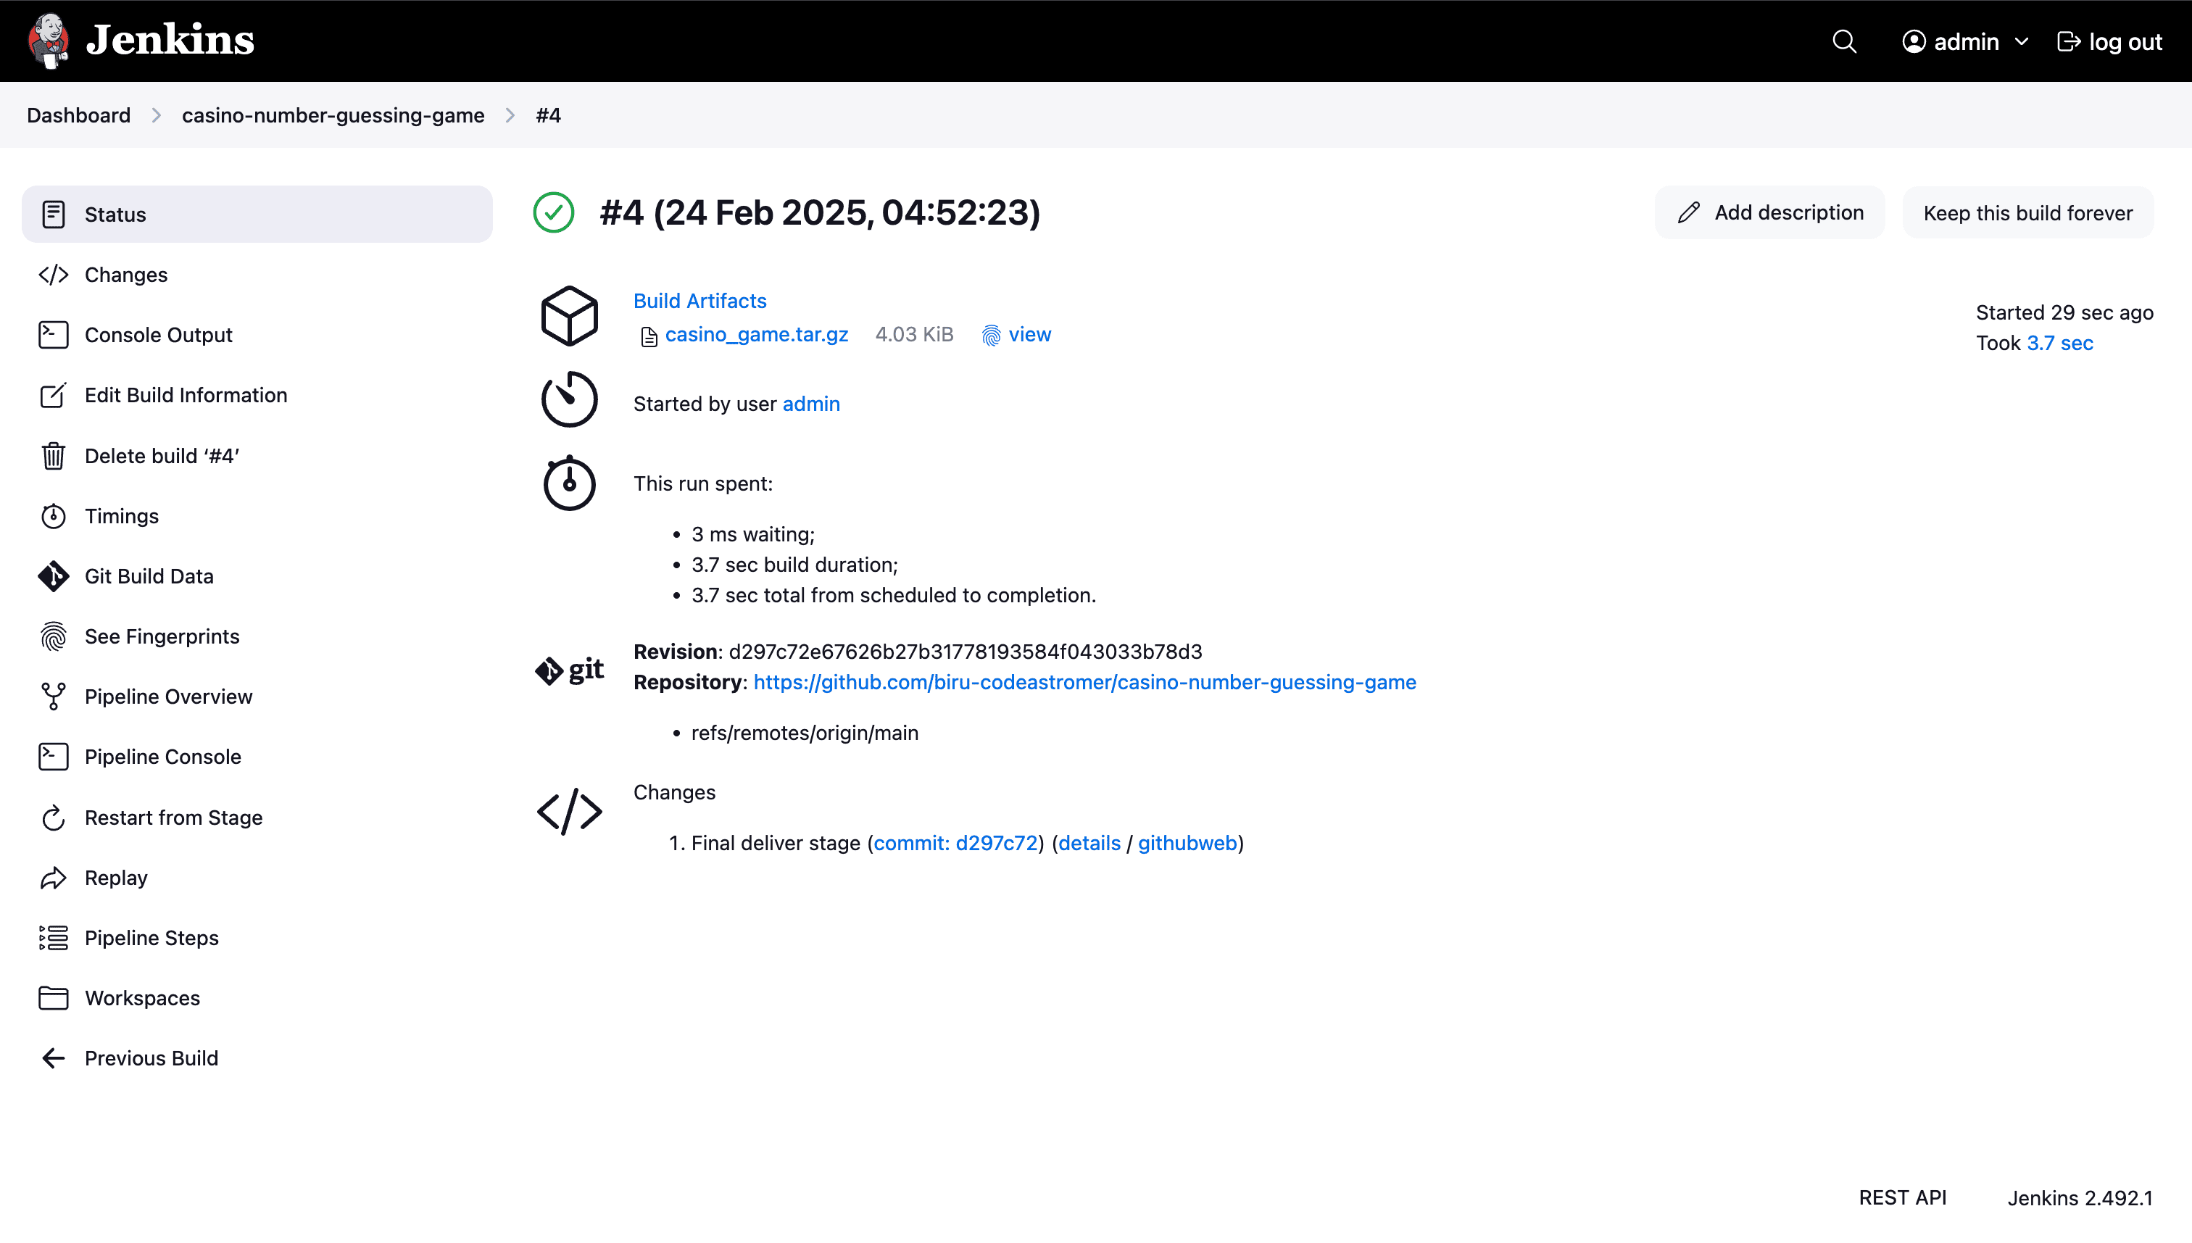Image resolution: width=2192 pixels, height=1243 pixels.
Task: Expand breadcrumb chevron after Dashboard
Action: (x=156, y=115)
